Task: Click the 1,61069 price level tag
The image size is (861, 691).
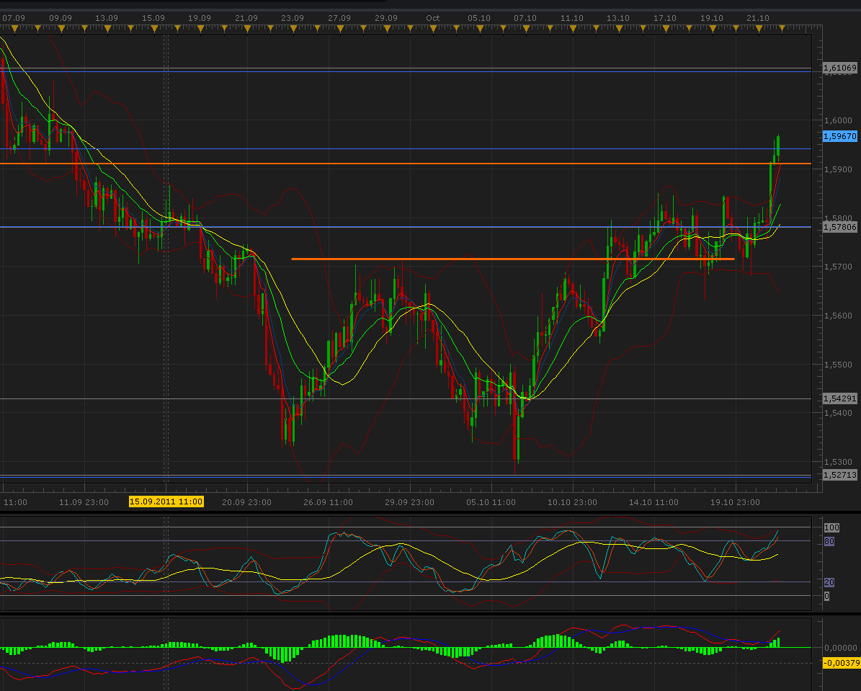Action: 839,68
